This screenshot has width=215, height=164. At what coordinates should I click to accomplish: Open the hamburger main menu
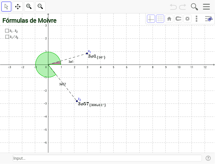[206, 7]
